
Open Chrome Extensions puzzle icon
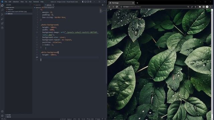click(x=200, y=7)
